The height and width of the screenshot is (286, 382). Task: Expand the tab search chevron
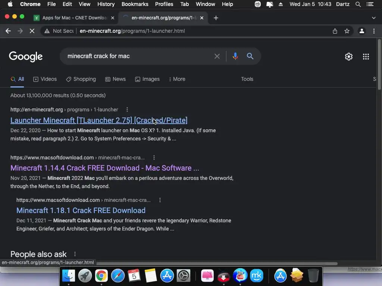pos(374,18)
